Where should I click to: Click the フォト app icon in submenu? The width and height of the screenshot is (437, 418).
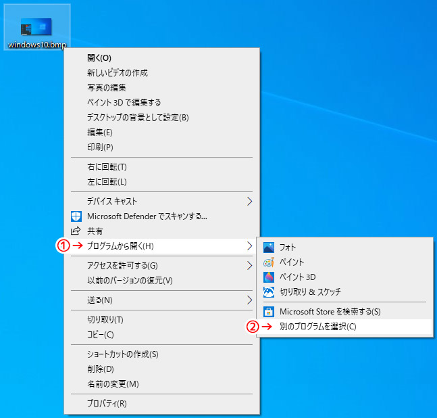(x=269, y=248)
